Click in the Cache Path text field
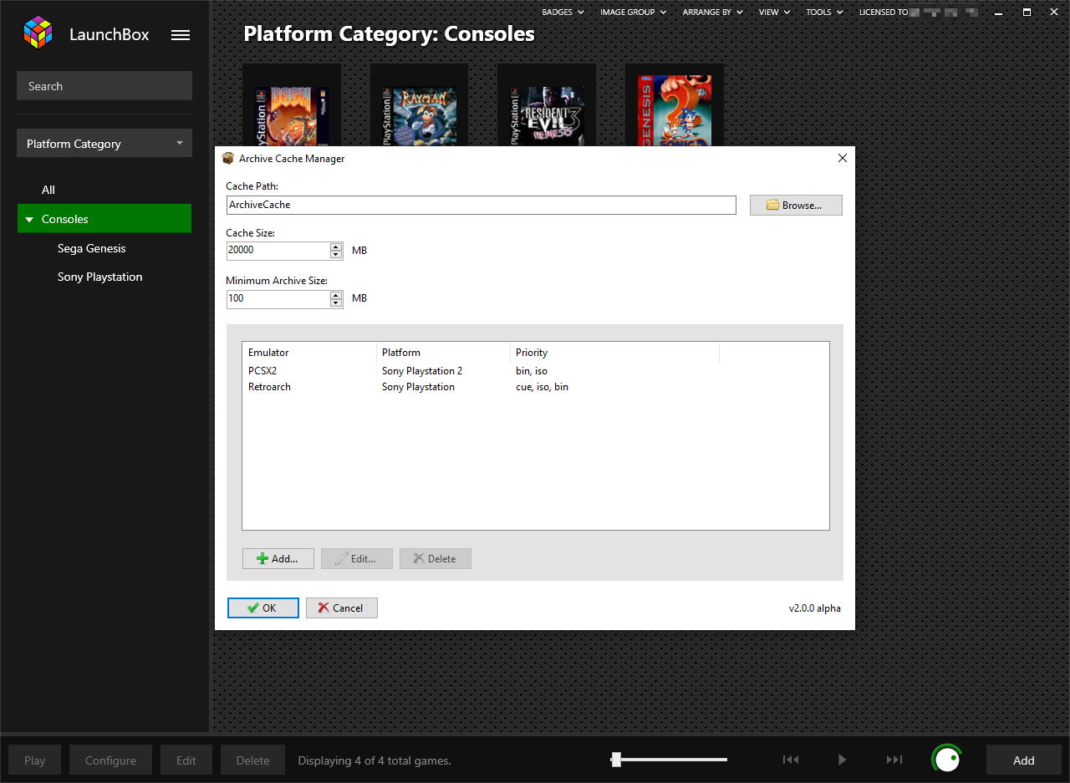 (481, 205)
